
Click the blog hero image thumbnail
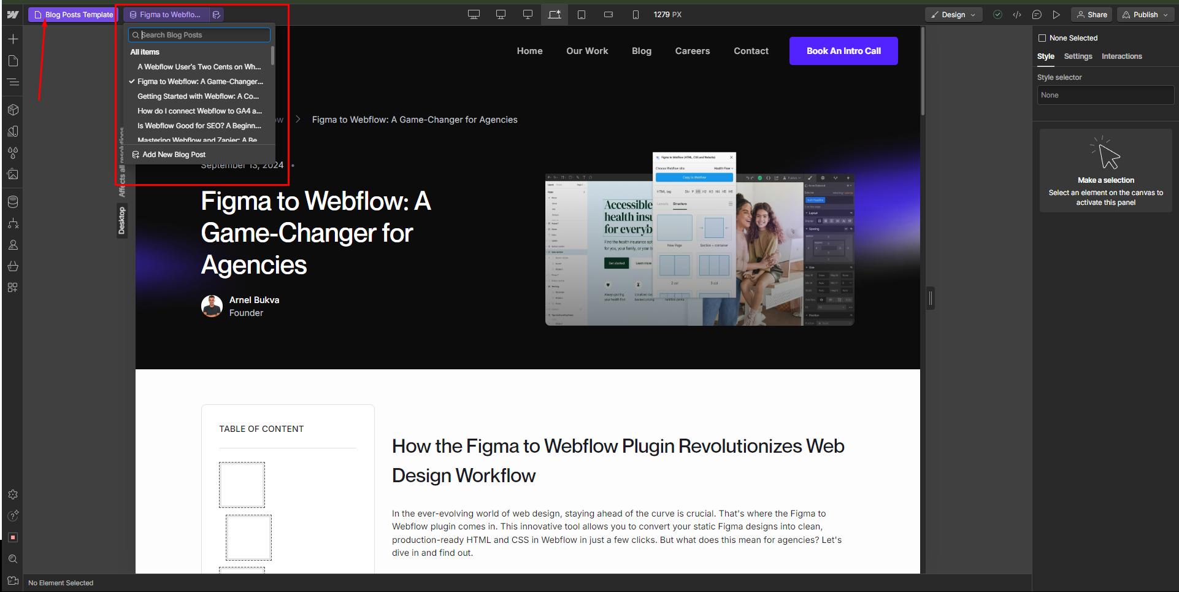[x=700, y=239]
